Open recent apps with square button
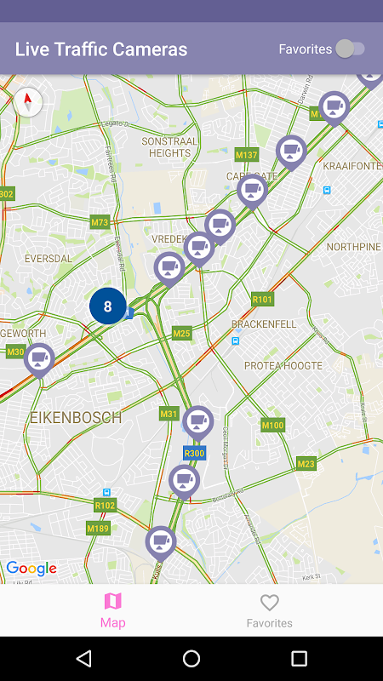Viewport: 383px width, 681px height. [299, 658]
